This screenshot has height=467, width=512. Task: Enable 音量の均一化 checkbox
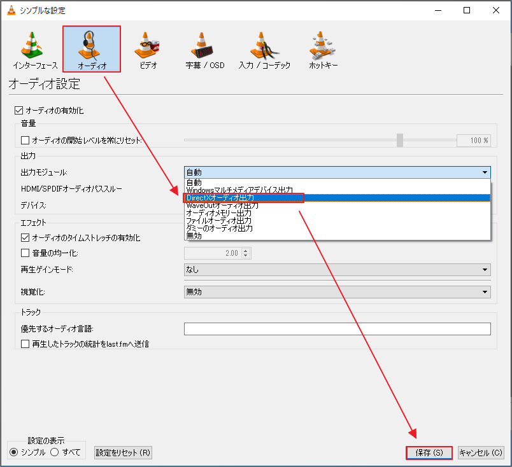pos(25,253)
